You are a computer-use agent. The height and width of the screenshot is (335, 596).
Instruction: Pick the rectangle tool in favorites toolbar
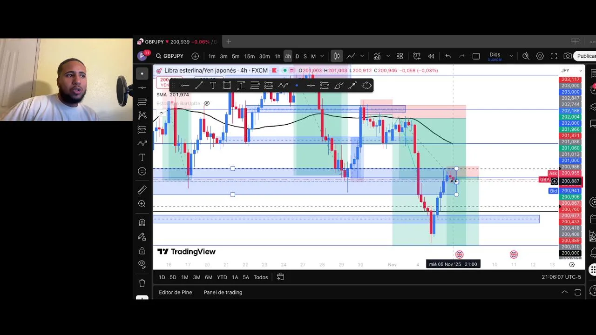(x=227, y=85)
